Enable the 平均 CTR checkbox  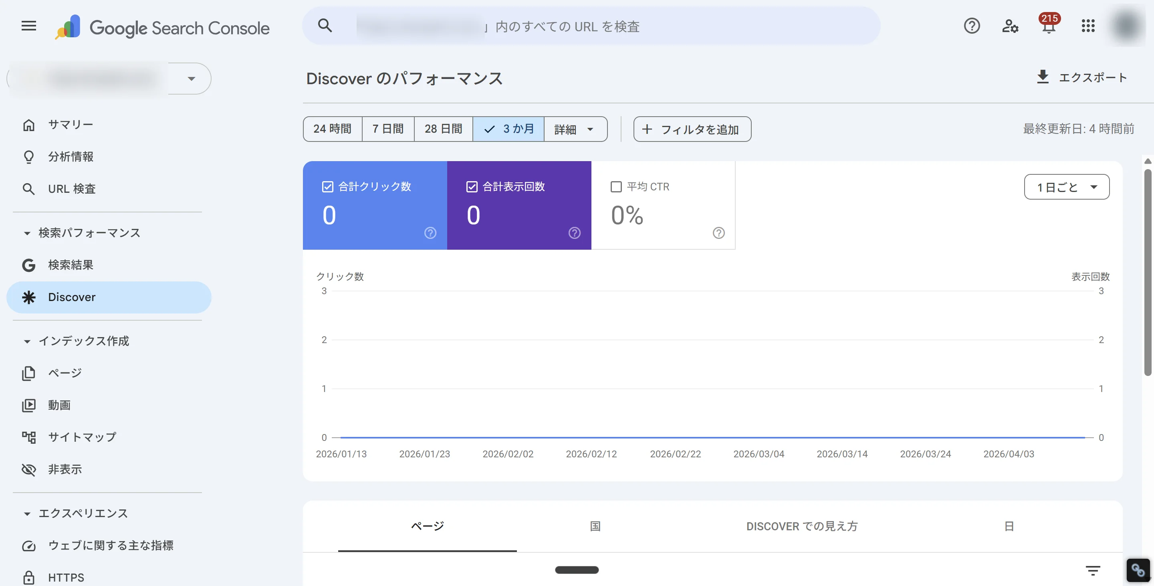click(x=616, y=186)
